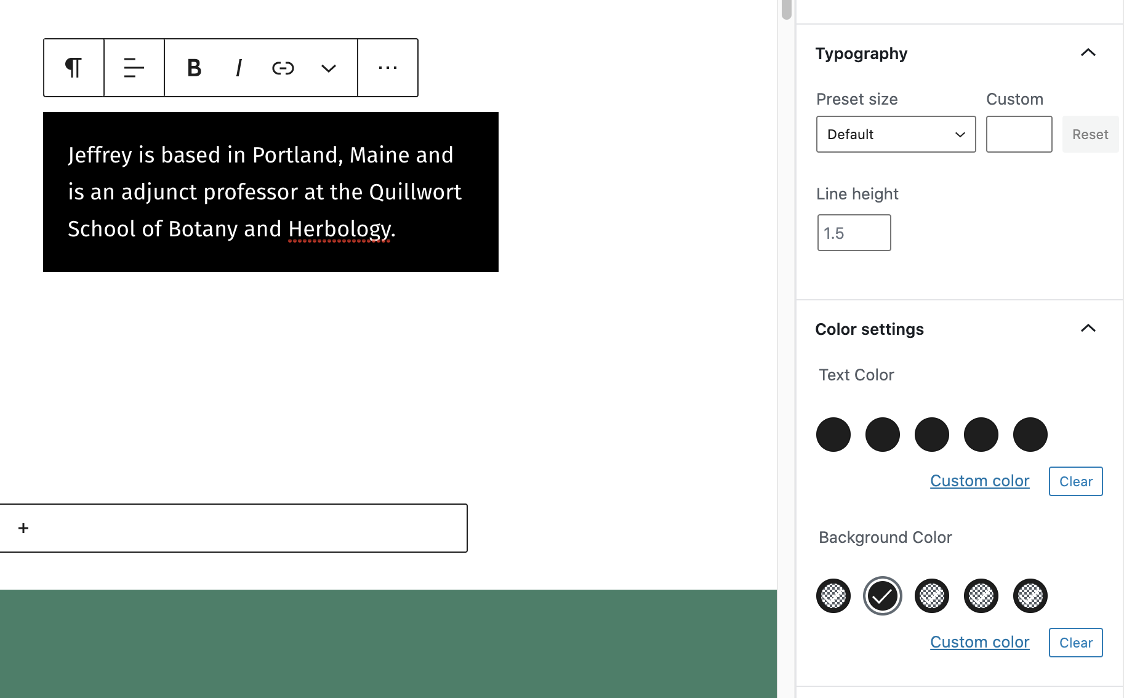Select the middle text color swatch
This screenshot has height=698, width=1124.
point(931,435)
